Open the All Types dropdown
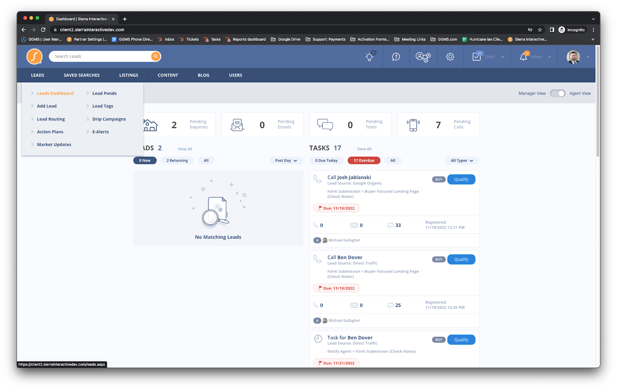This screenshot has height=390, width=617. point(462,161)
